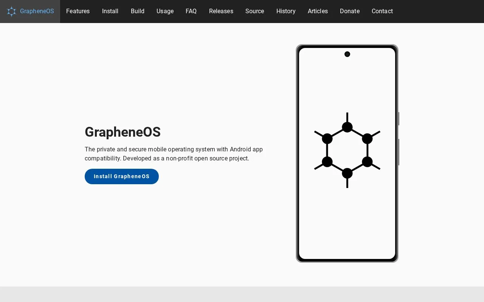Open the Source link in navbar
The height and width of the screenshot is (302, 484).
(x=255, y=11)
